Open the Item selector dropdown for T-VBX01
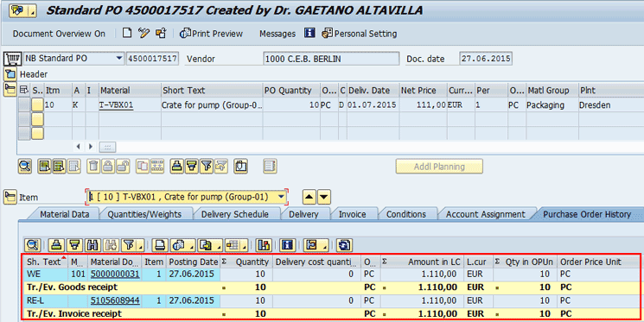644x322 pixels. pyautogui.click(x=281, y=197)
